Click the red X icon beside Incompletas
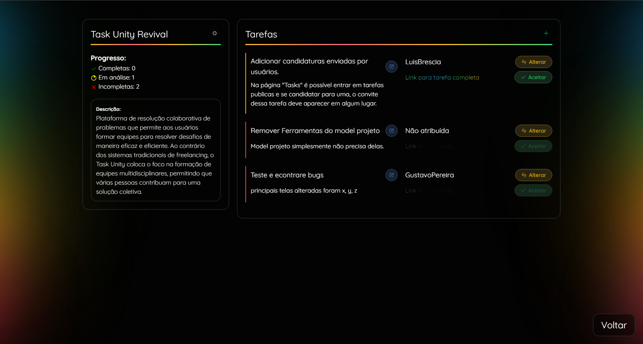The height and width of the screenshot is (344, 643). pos(94,87)
